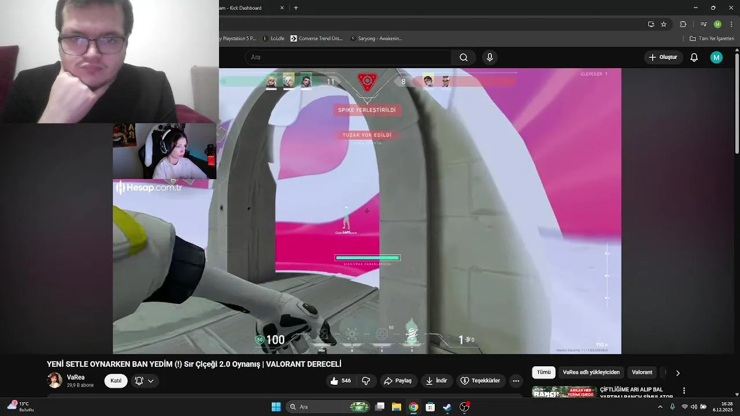Open Task View on taskbar

click(x=380, y=407)
